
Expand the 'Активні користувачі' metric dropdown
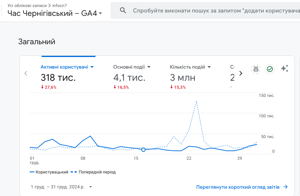tap(92, 67)
